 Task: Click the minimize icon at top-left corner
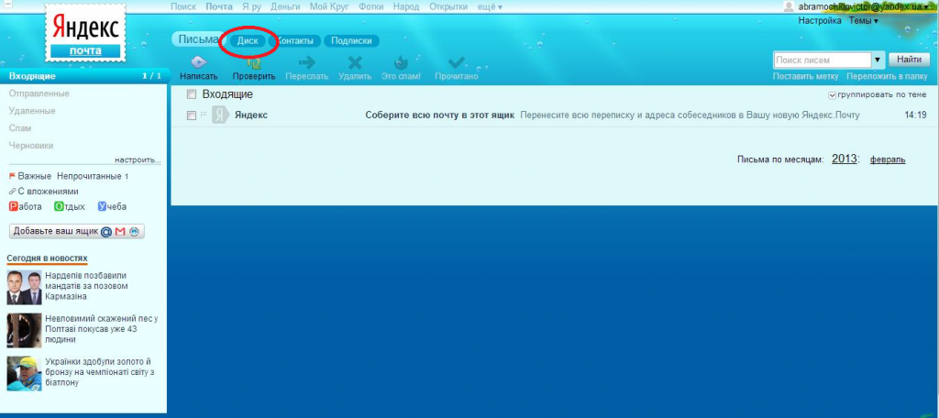tap(8, 5)
